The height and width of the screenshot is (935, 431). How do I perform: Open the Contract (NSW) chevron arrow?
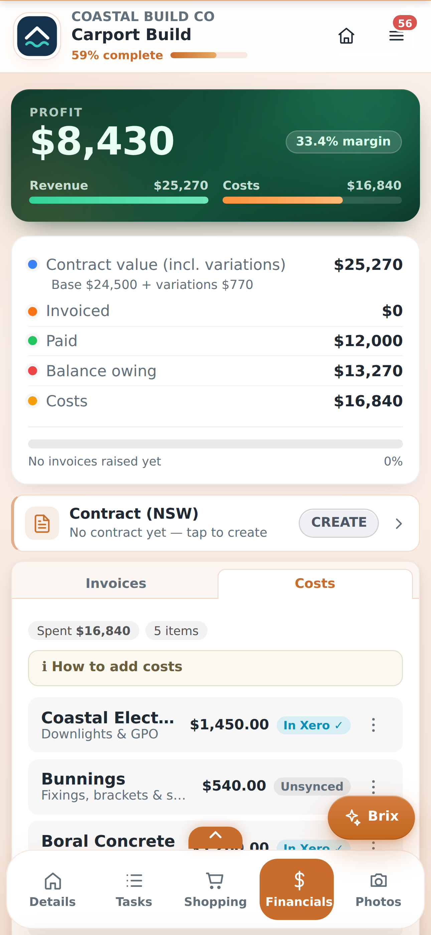tap(399, 523)
